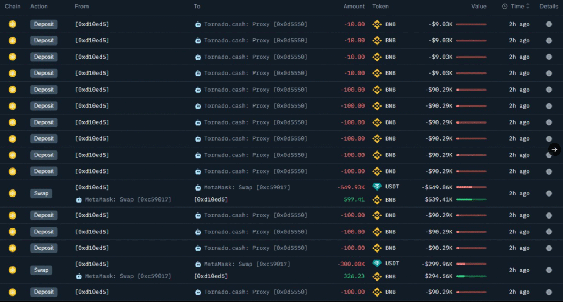Click the -300.00K amount
The image size is (563, 302).
(351, 264)
